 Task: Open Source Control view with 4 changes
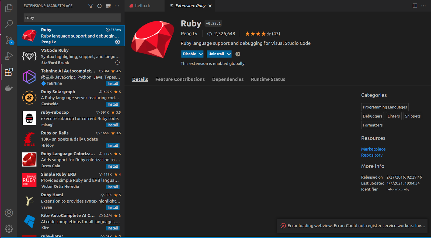(9, 40)
